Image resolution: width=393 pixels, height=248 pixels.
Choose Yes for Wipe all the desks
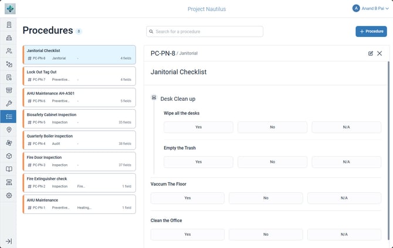click(x=198, y=127)
